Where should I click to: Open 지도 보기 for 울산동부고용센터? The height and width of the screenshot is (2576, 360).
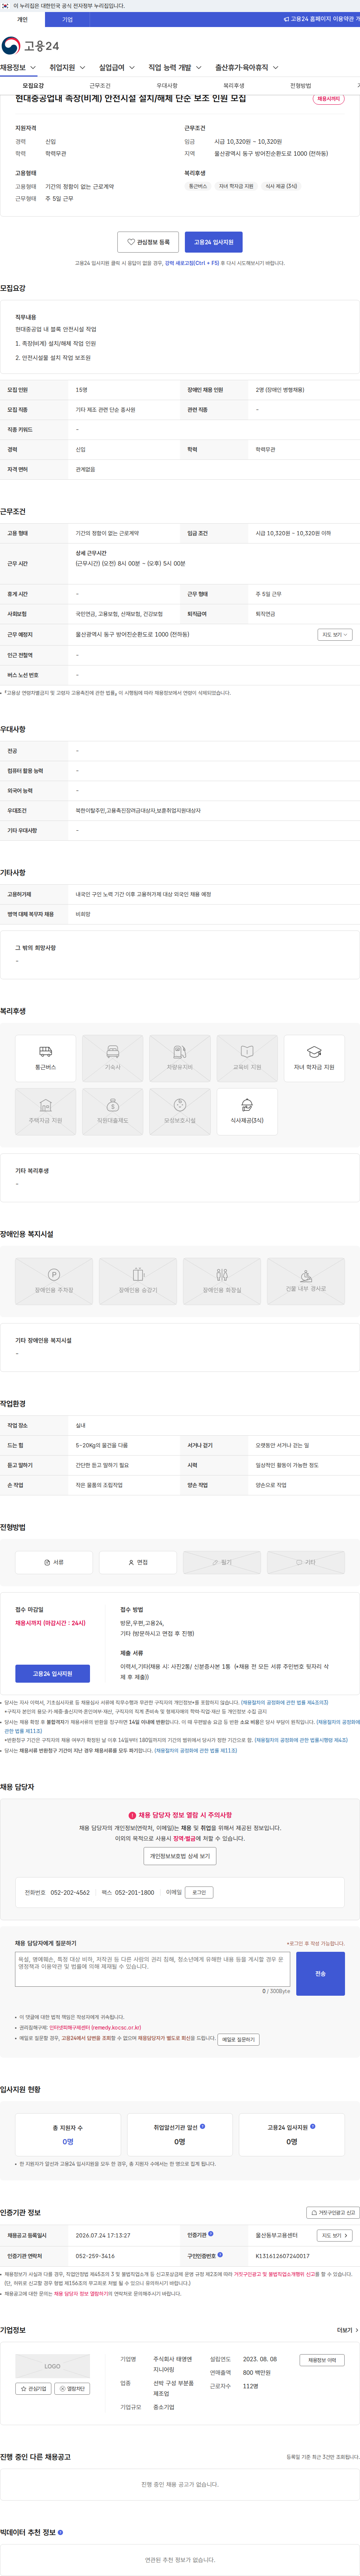point(334,2235)
